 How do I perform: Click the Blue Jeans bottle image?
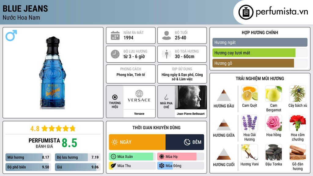tap(53, 73)
